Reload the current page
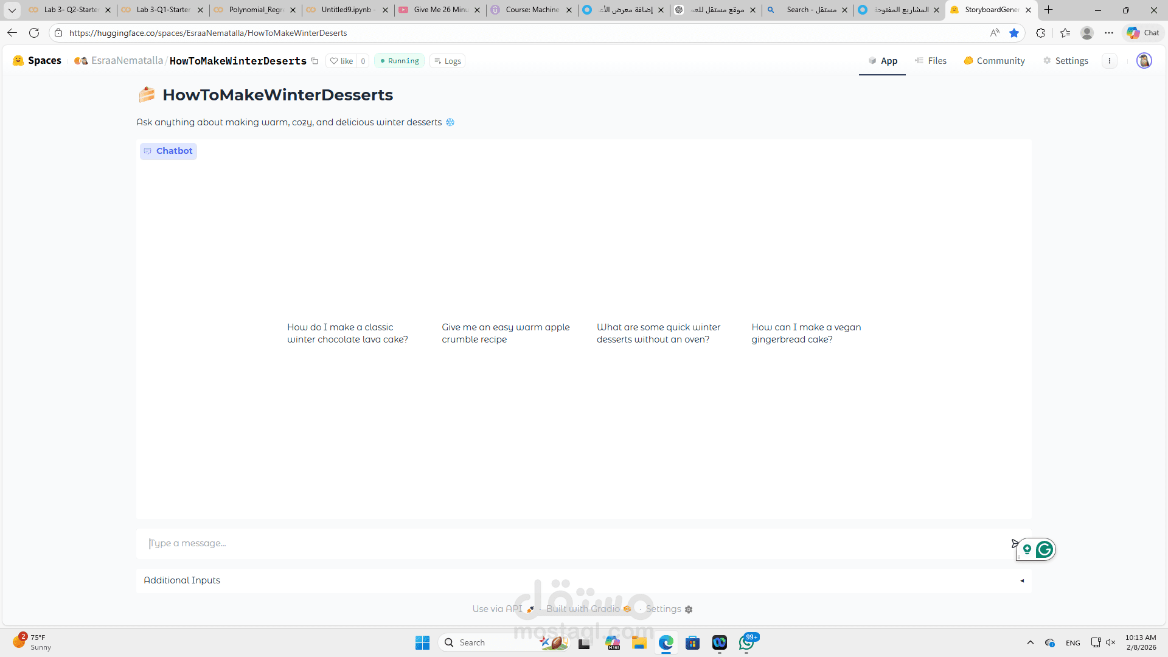This screenshot has width=1168, height=657. pyautogui.click(x=34, y=33)
